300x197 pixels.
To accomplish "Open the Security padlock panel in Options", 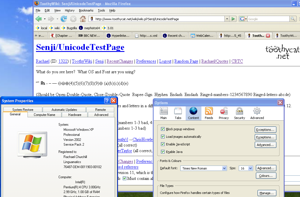I will 239,113.
